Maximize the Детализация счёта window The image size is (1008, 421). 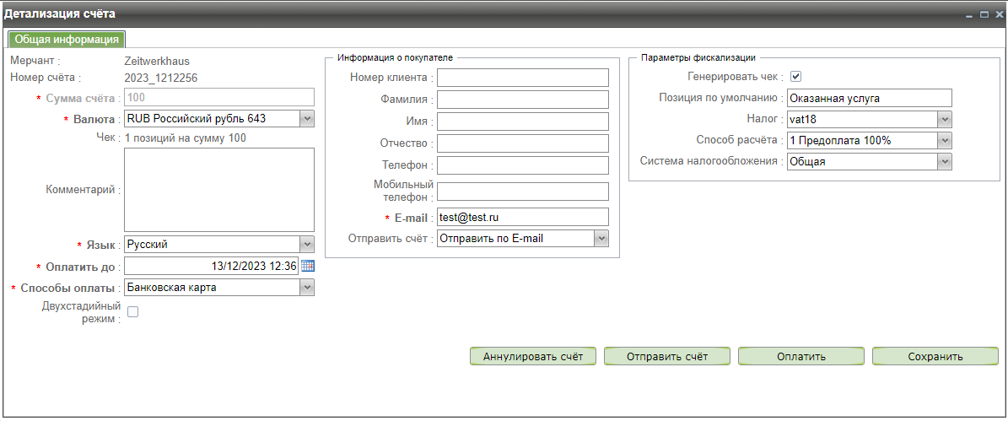(x=984, y=15)
